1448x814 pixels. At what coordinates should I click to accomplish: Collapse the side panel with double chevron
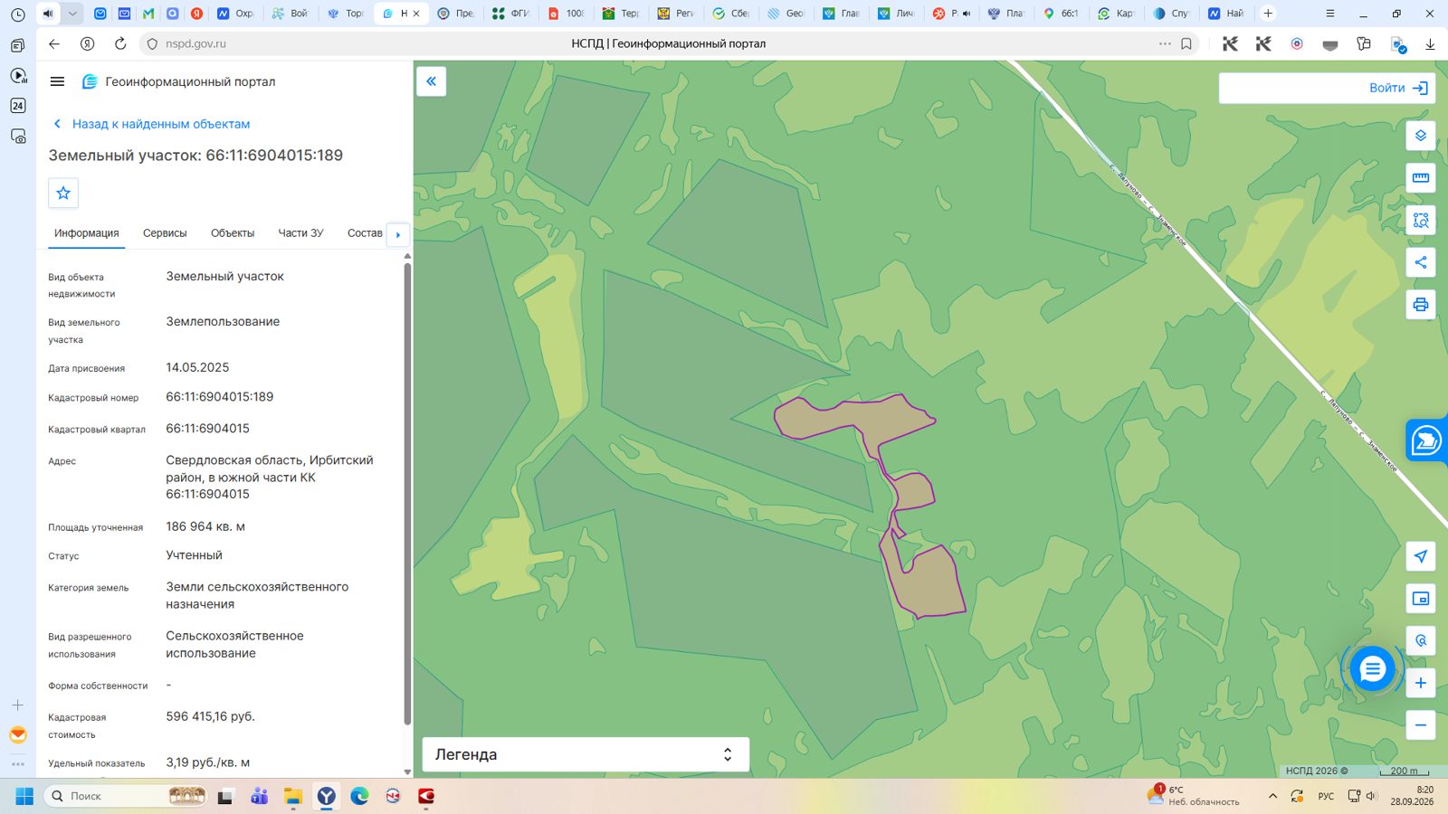coord(432,81)
